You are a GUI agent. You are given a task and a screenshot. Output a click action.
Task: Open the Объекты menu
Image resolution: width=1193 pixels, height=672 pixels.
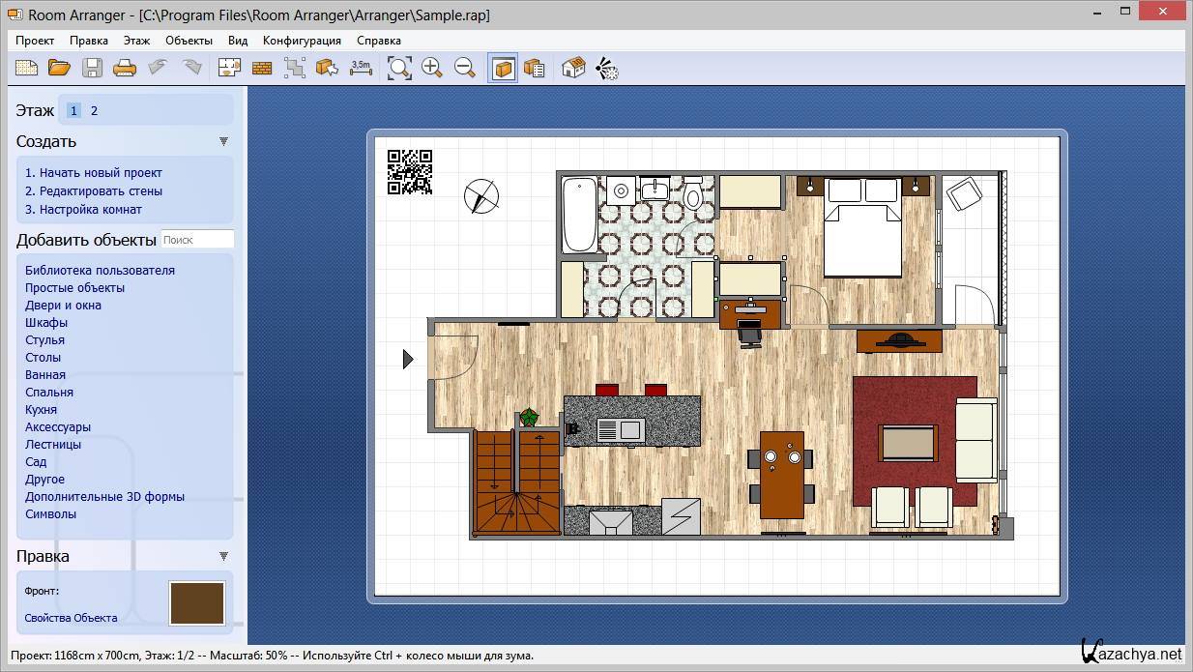tap(189, 41)
